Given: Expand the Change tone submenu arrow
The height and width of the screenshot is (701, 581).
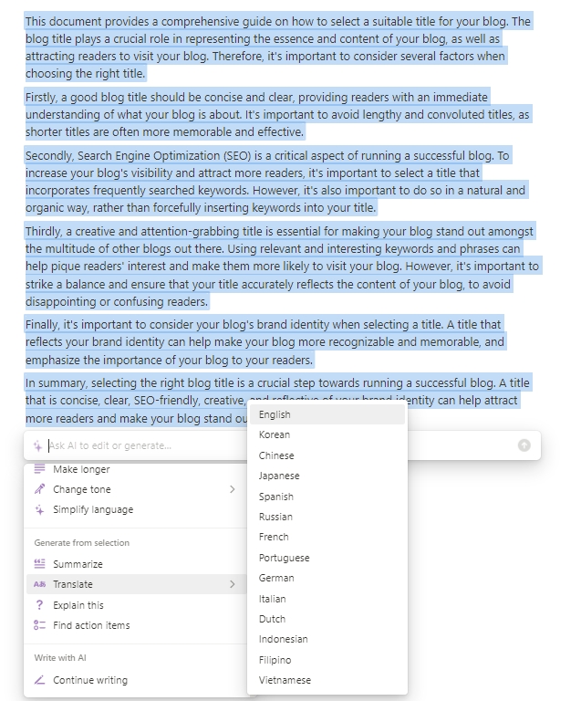Looking at the screenshot, I should pyautogui.click(x=232, y=489).
